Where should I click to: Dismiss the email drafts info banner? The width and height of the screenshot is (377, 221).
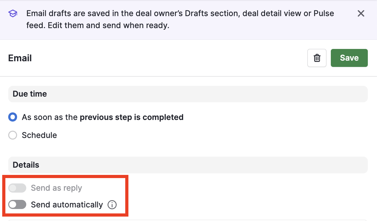pyautogui.click(x=361, y=14)
